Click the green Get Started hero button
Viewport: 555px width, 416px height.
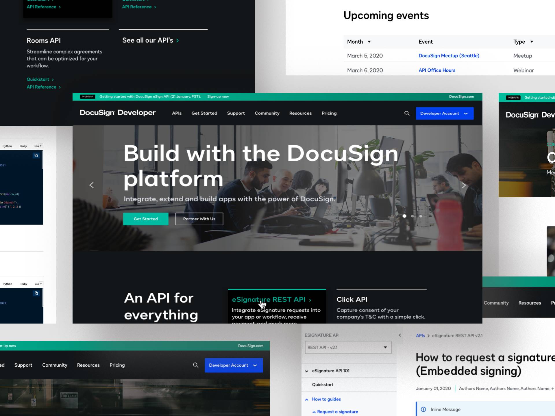coord(146,219)
